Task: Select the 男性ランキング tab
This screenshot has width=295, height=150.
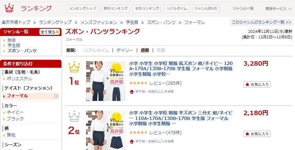Action: [x=115, y=9]
